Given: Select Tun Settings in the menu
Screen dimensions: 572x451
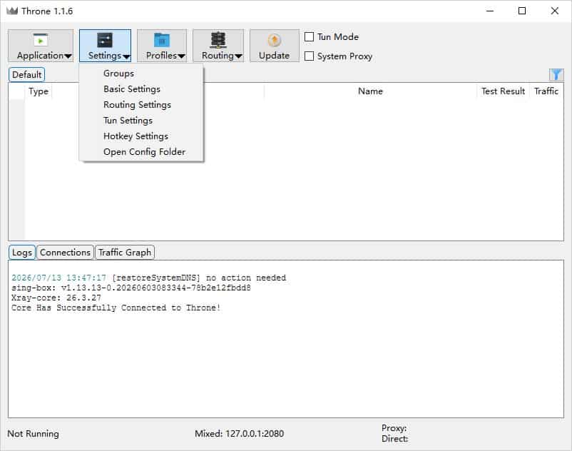Looking at the screenshot, I should point(141,121).
